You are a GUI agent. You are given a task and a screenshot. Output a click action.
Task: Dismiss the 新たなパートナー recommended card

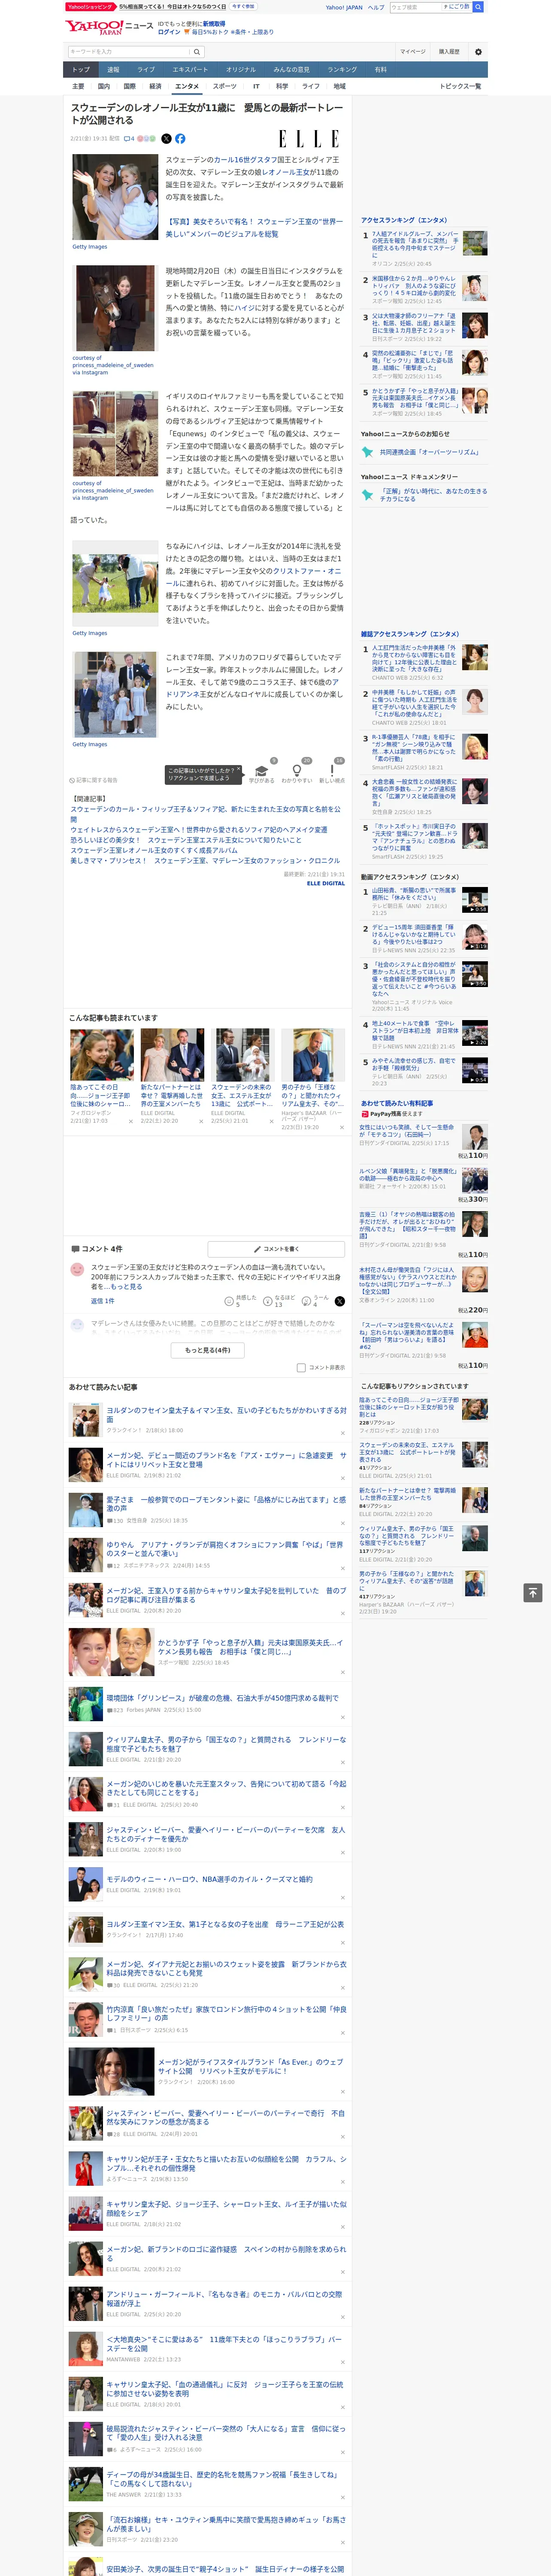coord(201,1121)
